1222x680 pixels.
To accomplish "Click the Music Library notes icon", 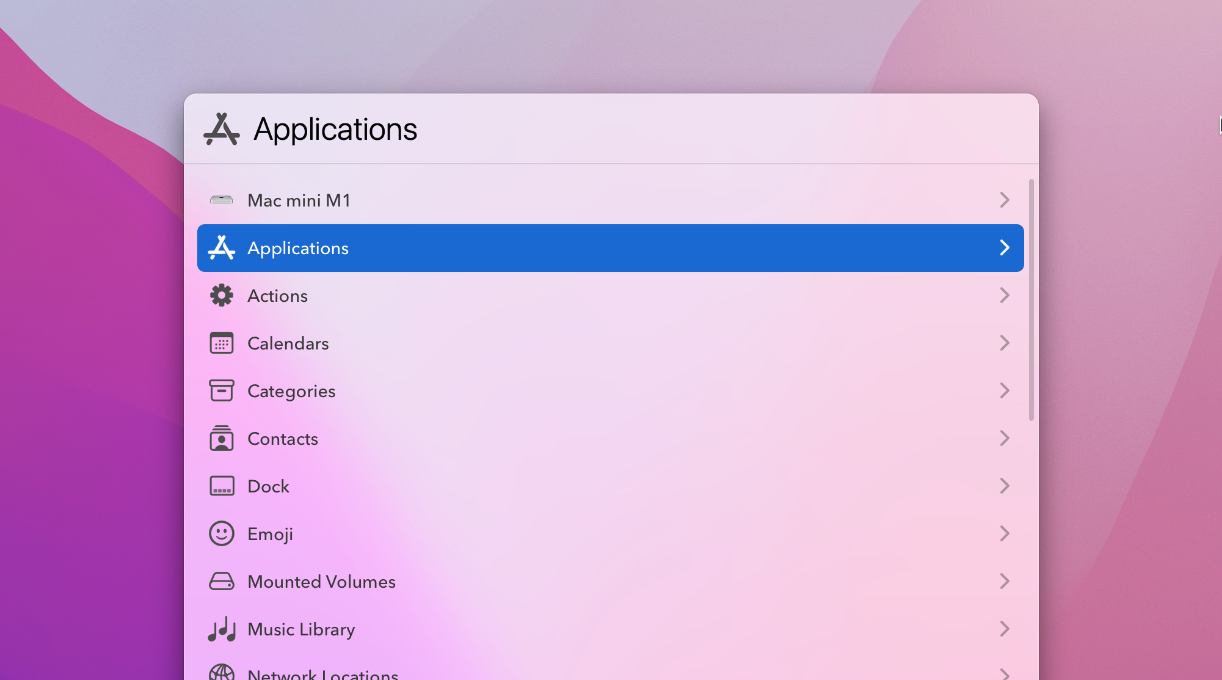I will tap(221, 629).
